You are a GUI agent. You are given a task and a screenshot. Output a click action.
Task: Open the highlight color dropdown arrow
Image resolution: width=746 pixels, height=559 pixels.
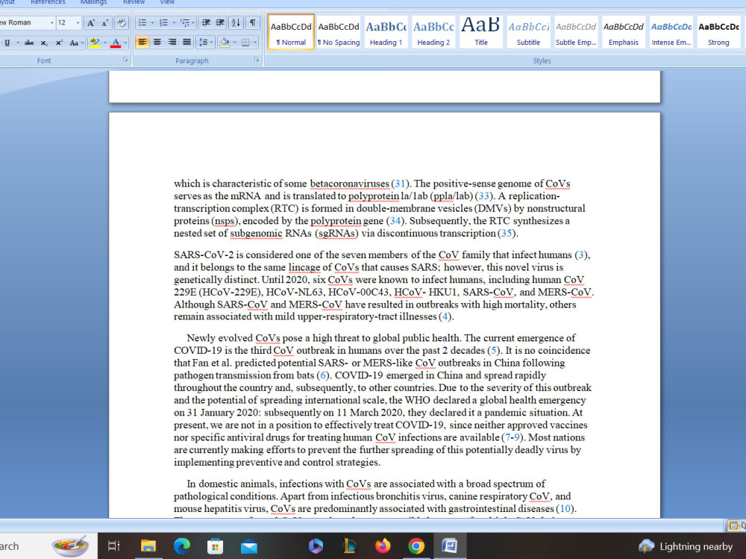pos(104,43)
